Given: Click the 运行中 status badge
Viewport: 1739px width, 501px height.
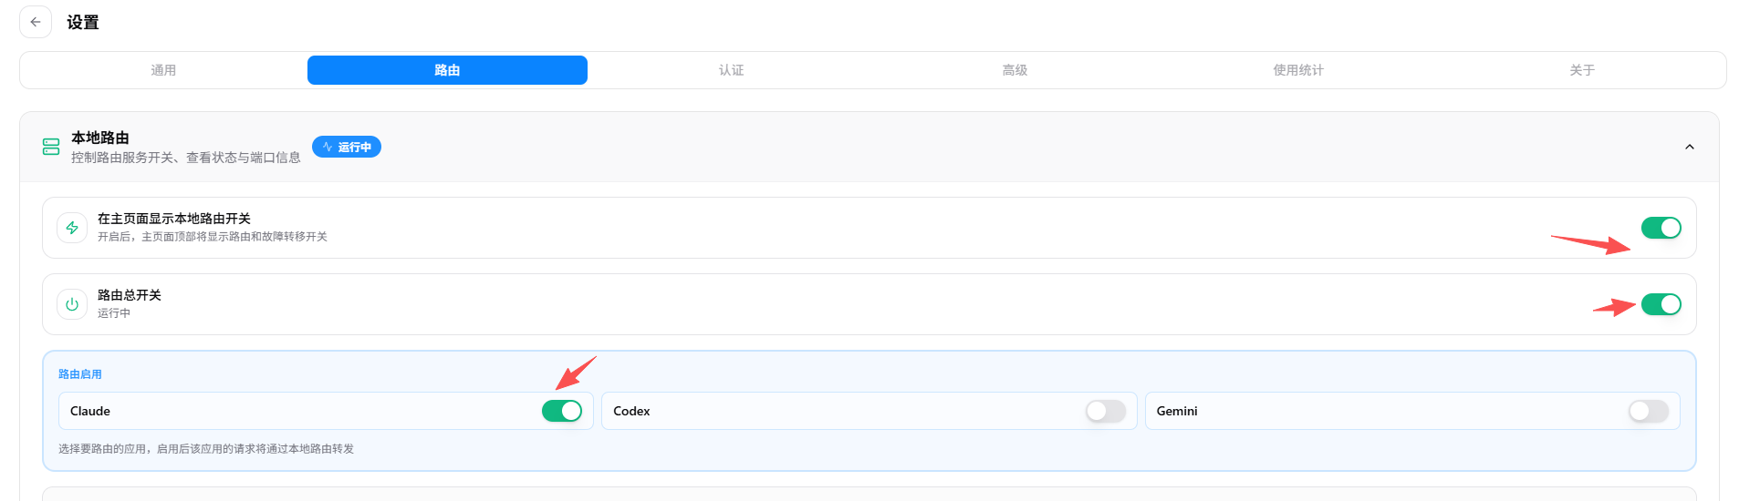Looking at the screenshot, I should point(347,147).
